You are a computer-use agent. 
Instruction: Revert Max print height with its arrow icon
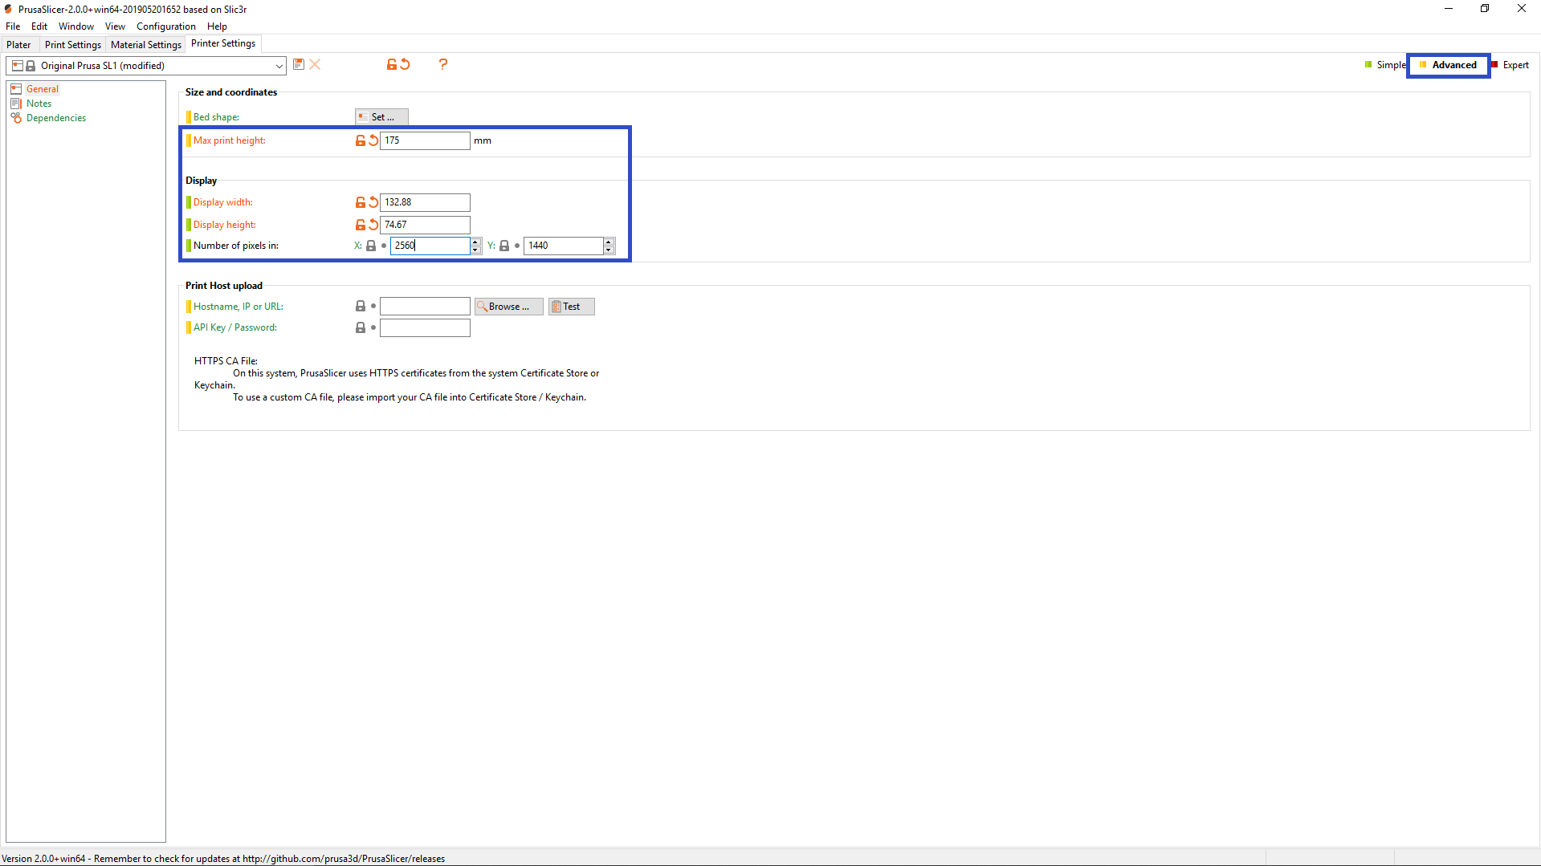coord(373,140)
